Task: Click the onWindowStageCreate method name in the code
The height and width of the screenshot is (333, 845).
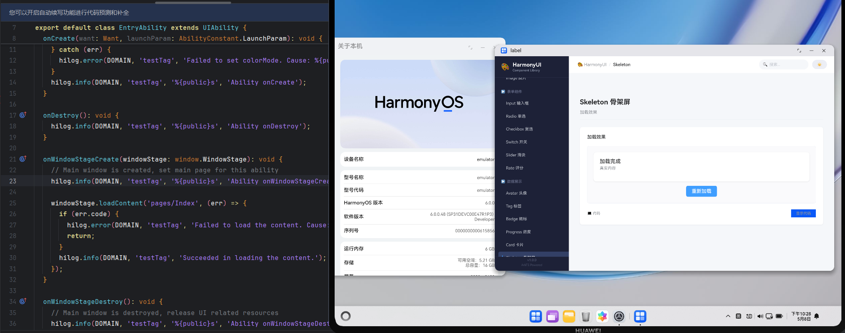Action: tap(81, 159)
